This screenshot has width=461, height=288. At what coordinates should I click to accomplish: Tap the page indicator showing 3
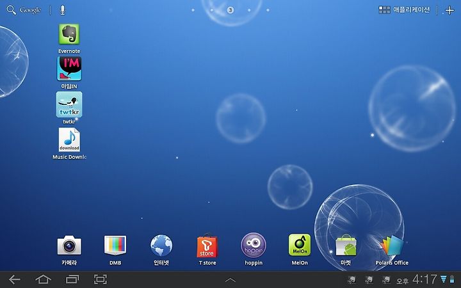pyautogui.click(x=230, y=10)
